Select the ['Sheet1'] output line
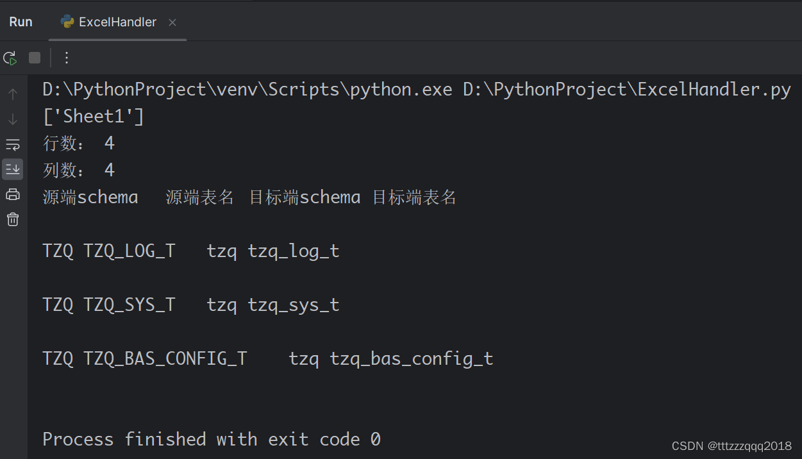Screen dimensions: 802x459 [94, 115]
